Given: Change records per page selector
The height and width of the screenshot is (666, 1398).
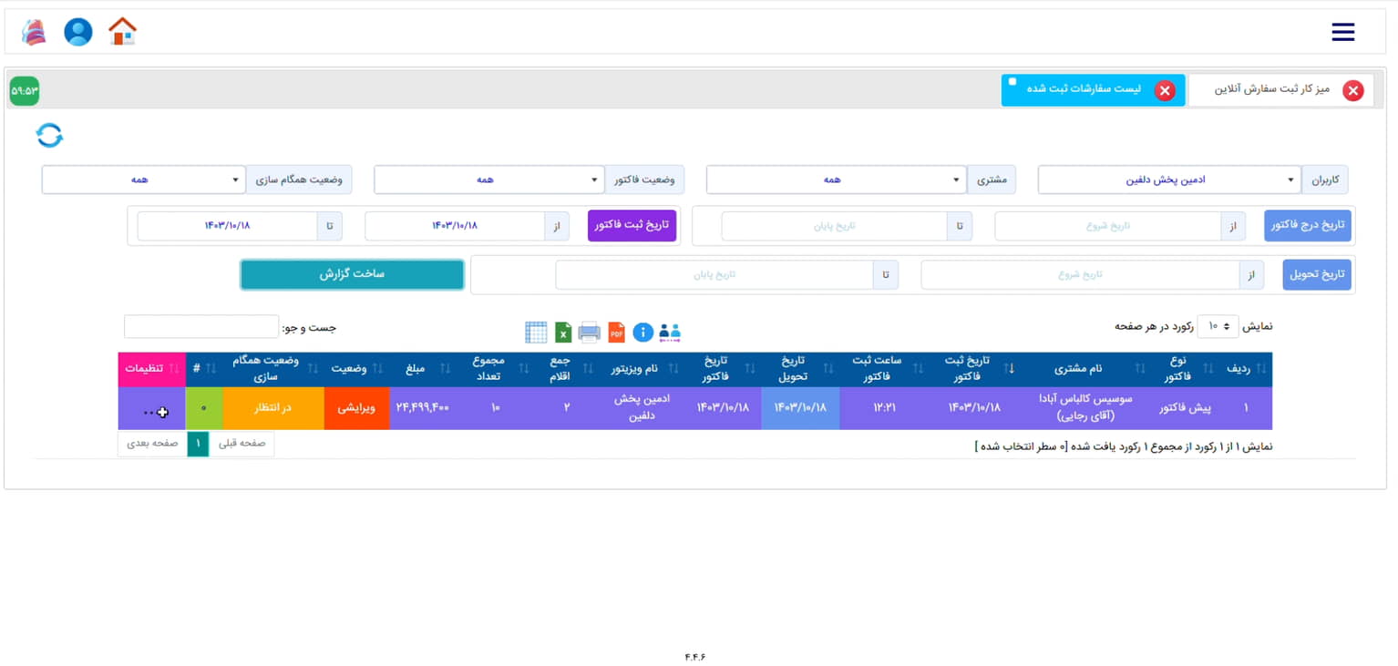Looking at the screenshot, I should (x=1218, y=326).
